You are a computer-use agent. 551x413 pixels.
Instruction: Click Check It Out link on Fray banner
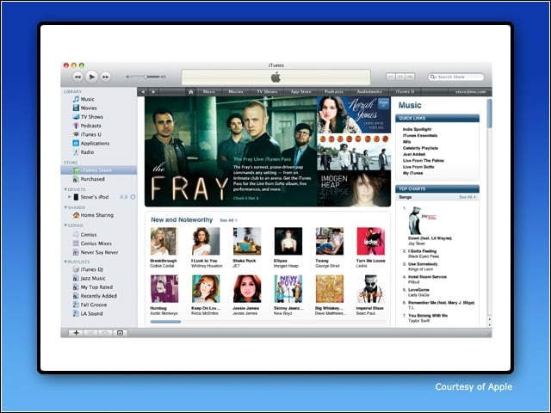[x=245, y=199]
